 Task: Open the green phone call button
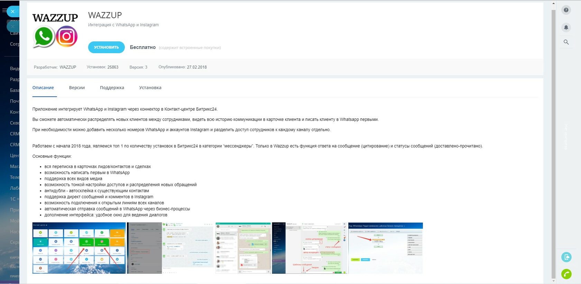566,274
